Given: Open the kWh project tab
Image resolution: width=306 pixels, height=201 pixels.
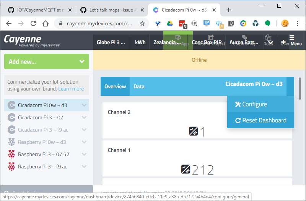Looking at the screenshot, I should 140,42.
